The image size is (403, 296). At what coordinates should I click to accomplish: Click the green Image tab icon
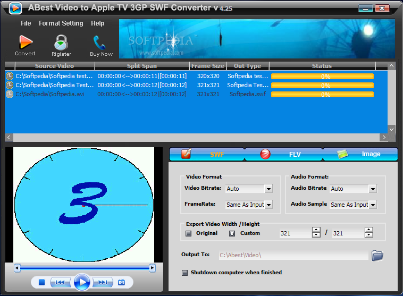click(x=342, y=154)
